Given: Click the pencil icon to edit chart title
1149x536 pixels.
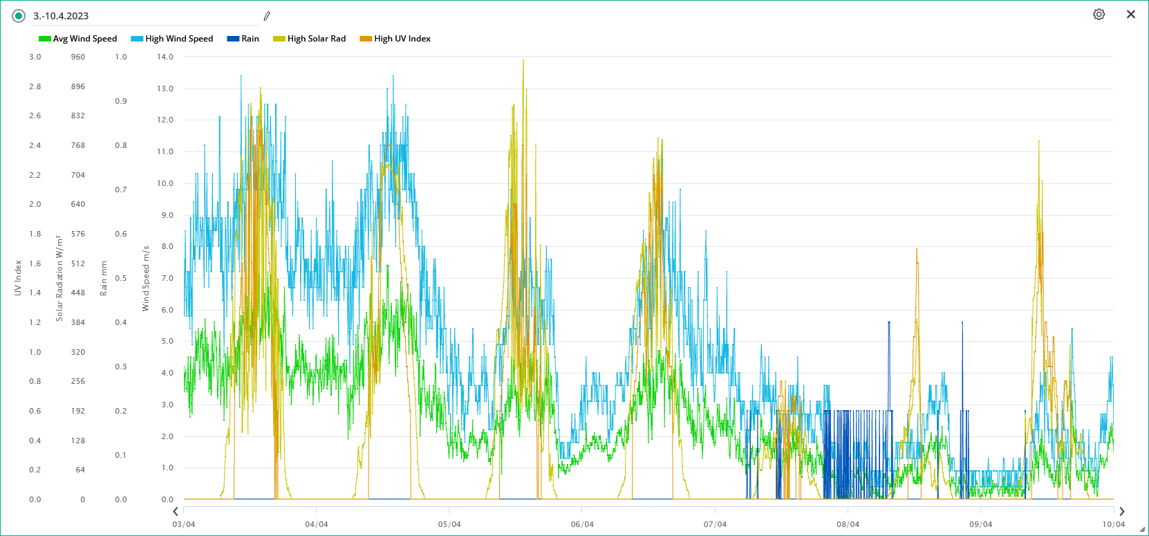Looking at the screenshot, I should [267, 16].
